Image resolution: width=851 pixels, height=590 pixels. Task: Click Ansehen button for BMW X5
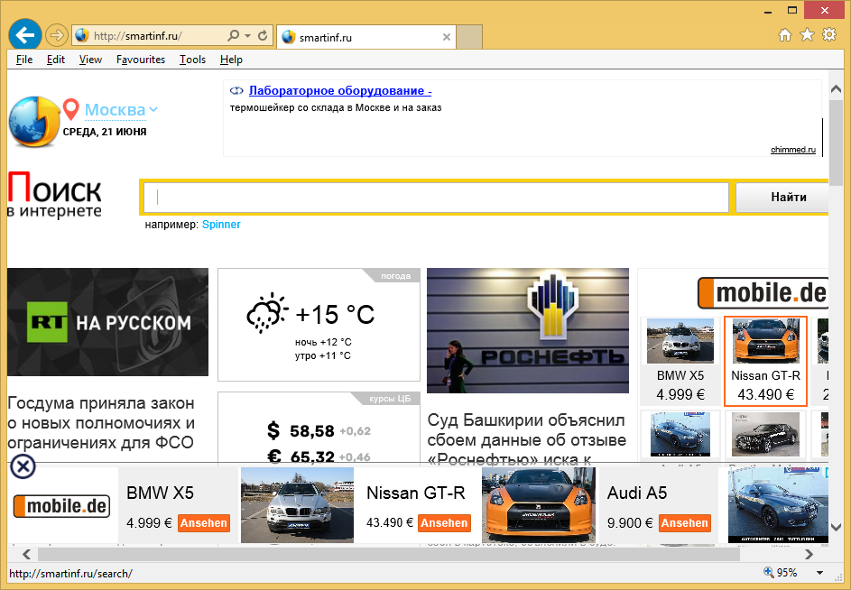[x=203, y=523]
